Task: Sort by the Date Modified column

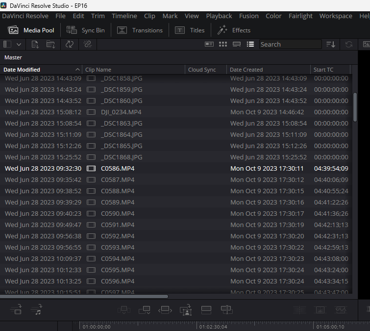Action: pos(22,70)
